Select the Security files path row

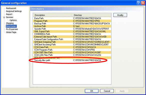point(72,60)
